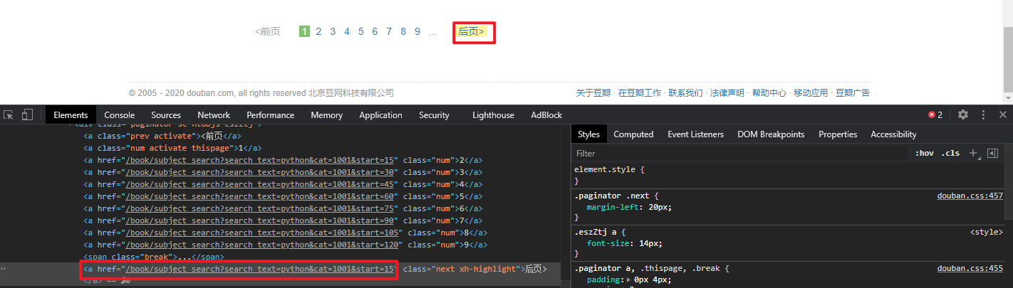Open the 豆瓣广告 footer link

(x=853, y=93)
